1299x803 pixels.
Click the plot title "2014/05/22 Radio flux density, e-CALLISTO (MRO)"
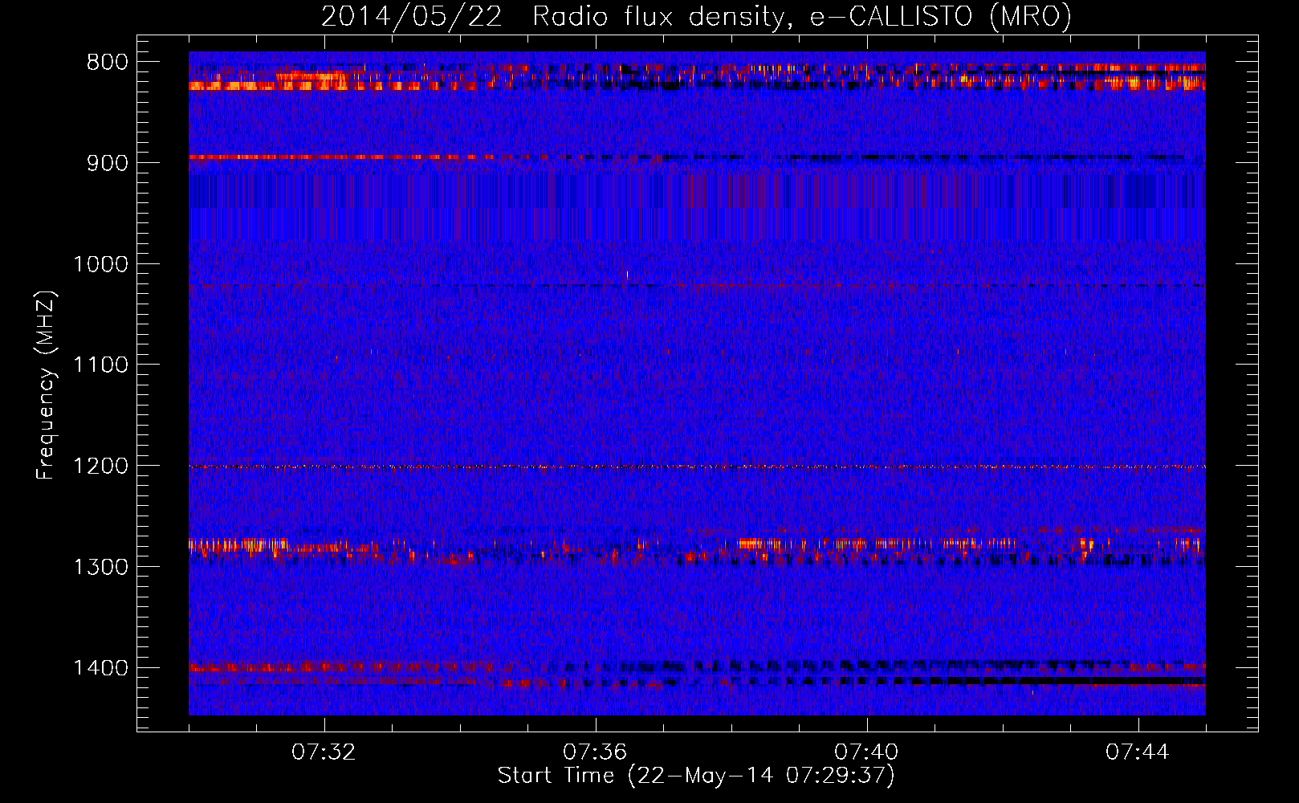point(696,16)
